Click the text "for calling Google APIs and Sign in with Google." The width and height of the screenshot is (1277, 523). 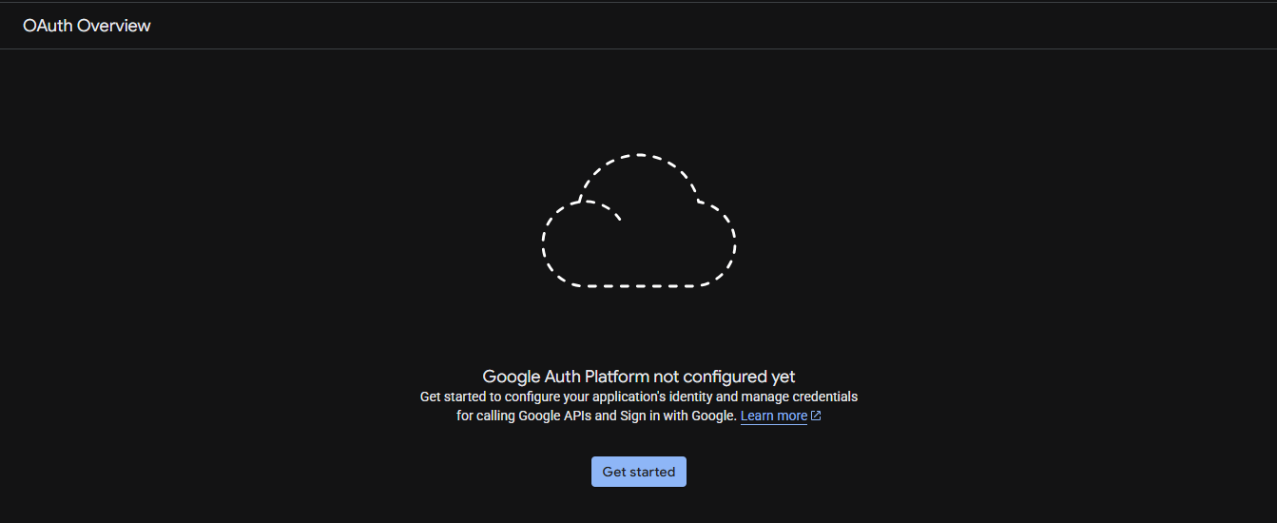click(x=596, y=416)
